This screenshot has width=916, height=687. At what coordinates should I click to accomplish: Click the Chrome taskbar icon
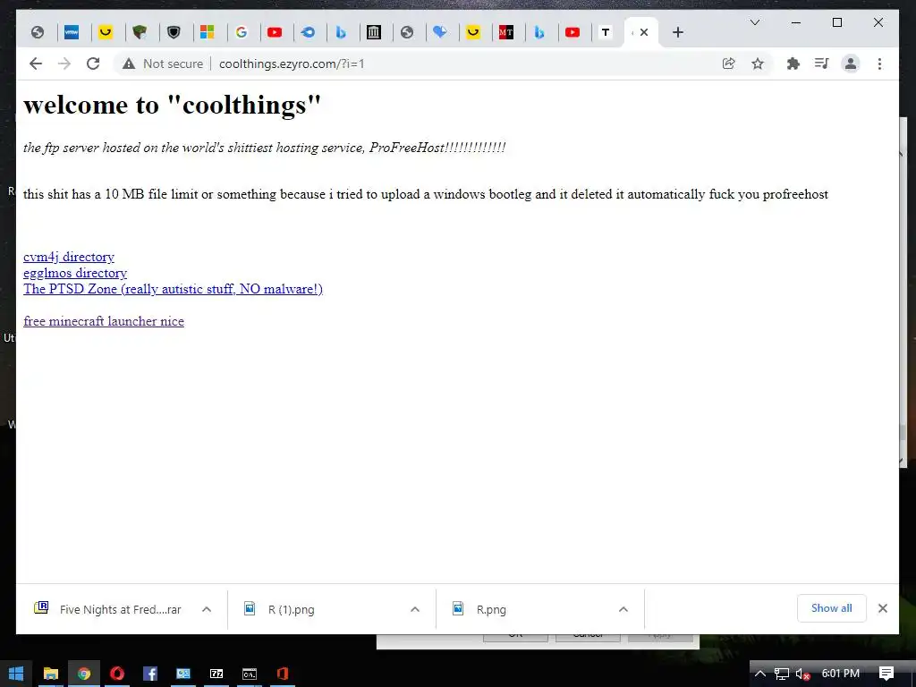coord(83,674)
